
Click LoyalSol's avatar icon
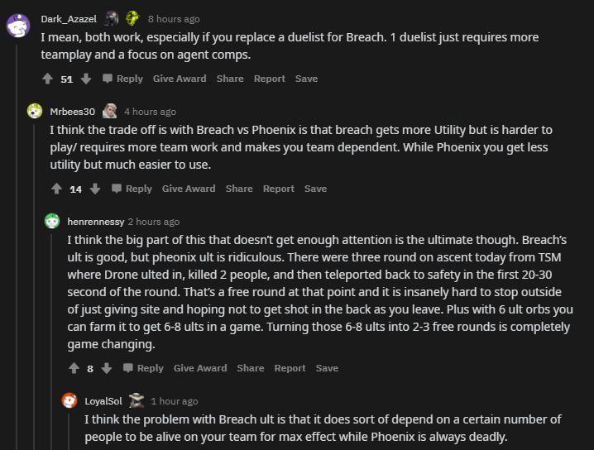(x=70, y=401)
